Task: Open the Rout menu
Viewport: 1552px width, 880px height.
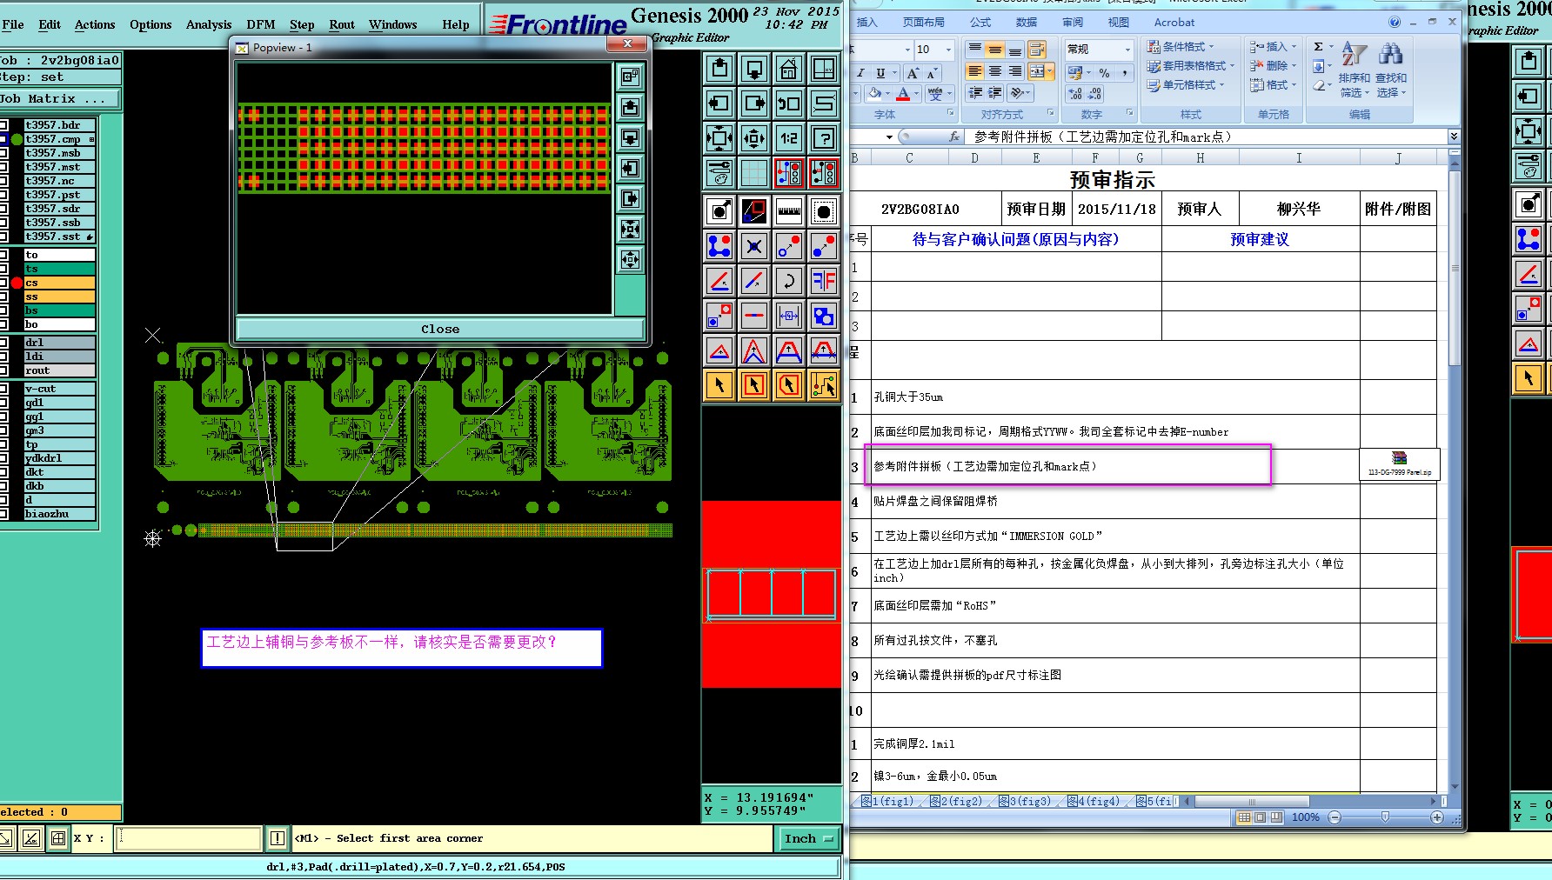Action: pos(342,25)
